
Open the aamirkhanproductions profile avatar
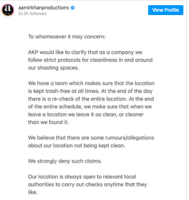pyautogui.click(x=8, y=10)
